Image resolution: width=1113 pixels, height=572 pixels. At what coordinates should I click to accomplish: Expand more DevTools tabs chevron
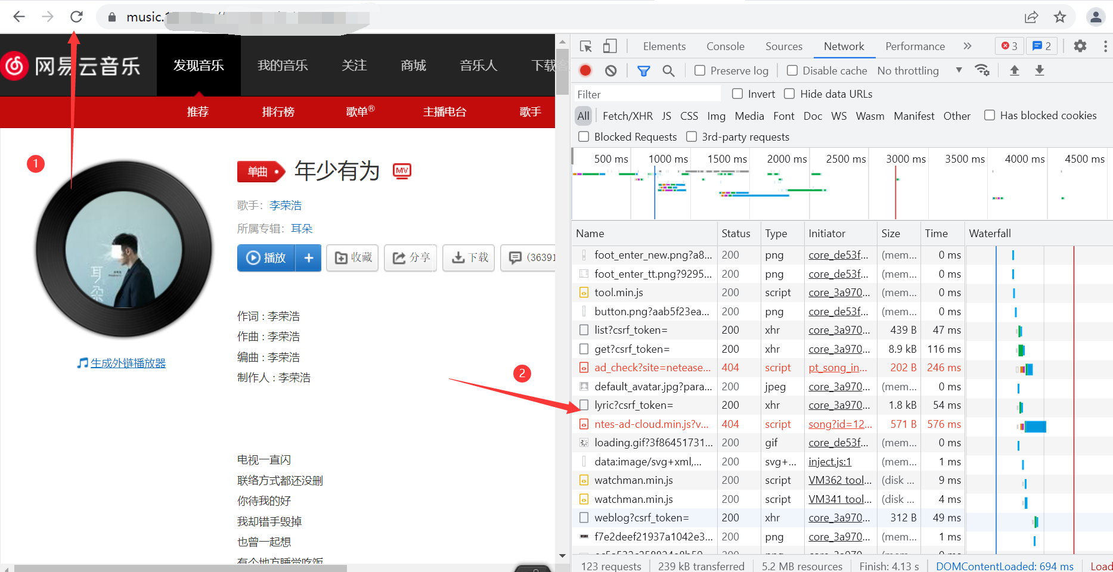tap(967, 46)
